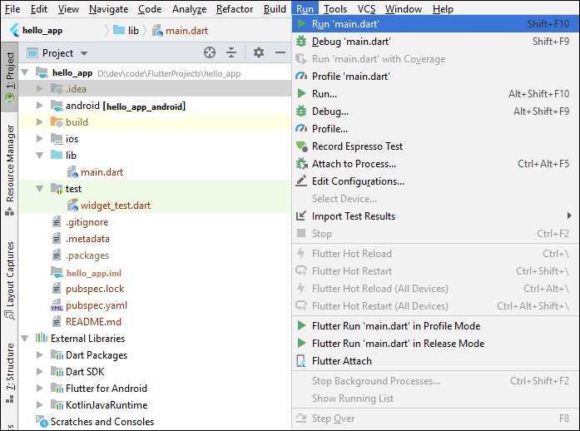This screenshot has width=580, height=431.
Task: Open the Build menu
Action: tap(275, 9)
